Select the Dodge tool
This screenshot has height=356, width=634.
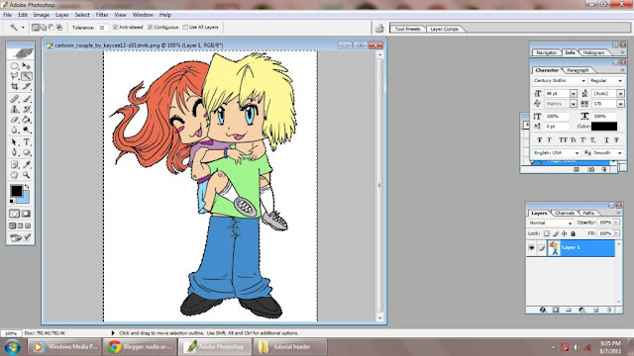[27, 130]
